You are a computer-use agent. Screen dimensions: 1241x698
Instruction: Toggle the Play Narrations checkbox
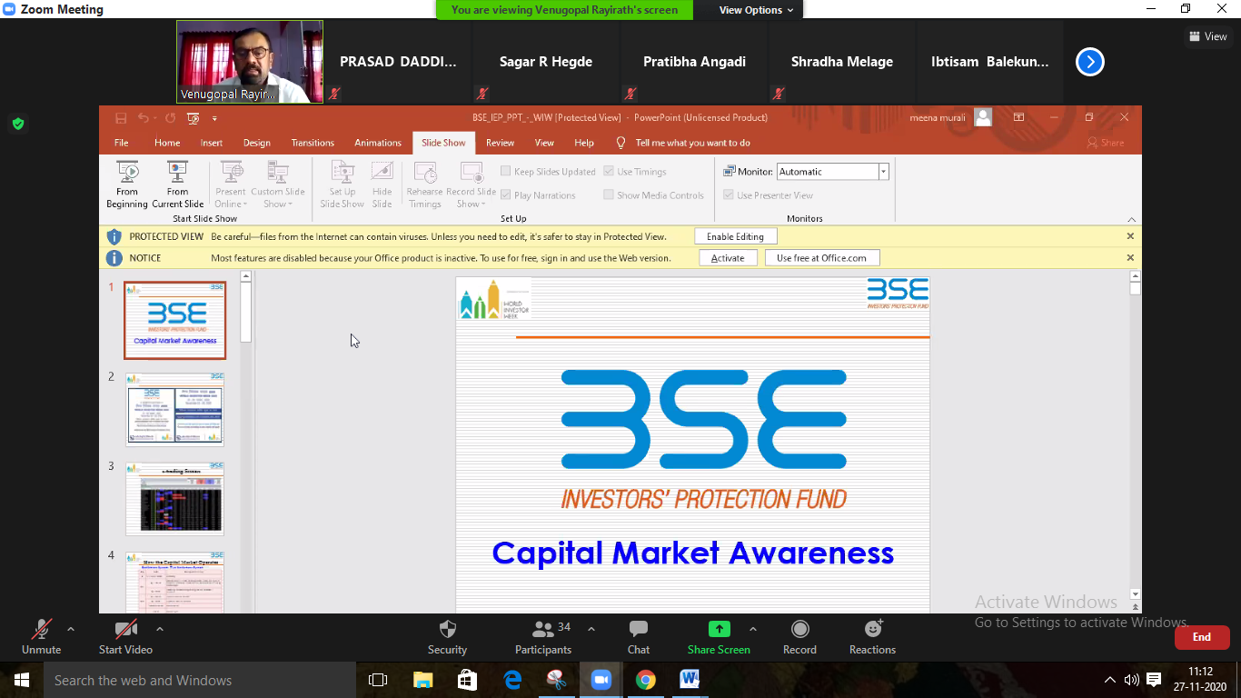point(505,195)
